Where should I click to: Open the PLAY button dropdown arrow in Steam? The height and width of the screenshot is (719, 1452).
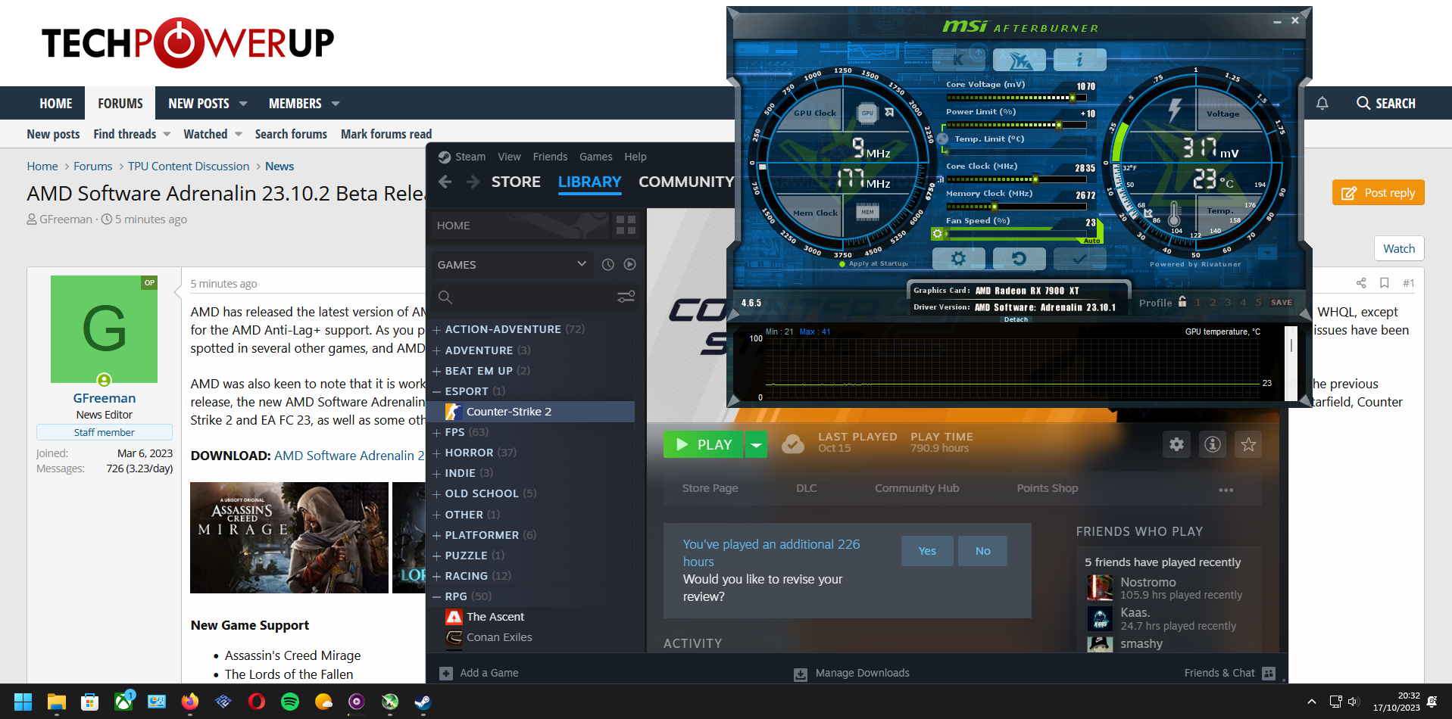(756, 444)
